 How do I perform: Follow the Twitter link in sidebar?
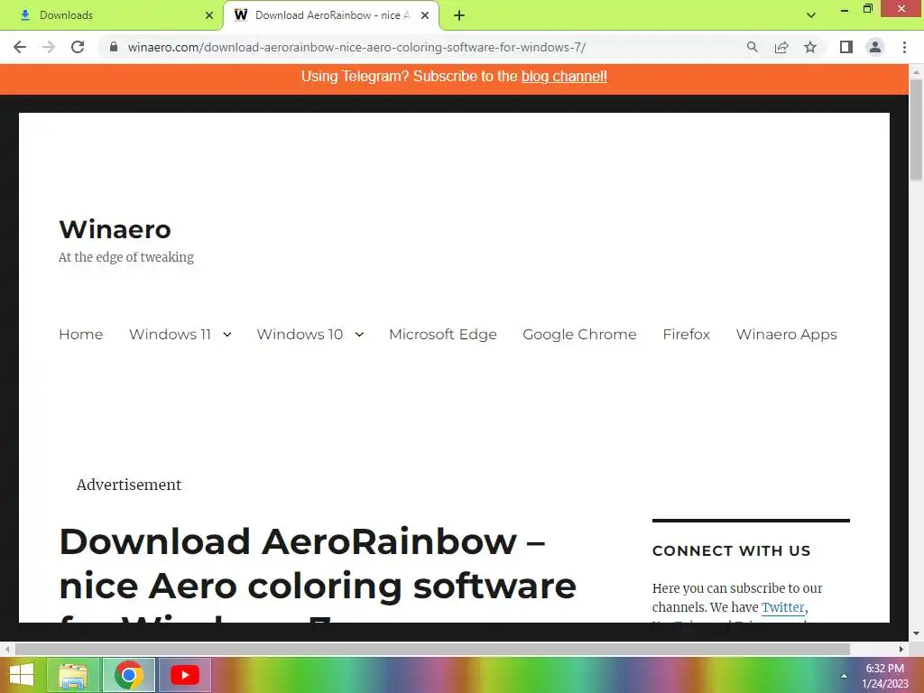[782, 607]
